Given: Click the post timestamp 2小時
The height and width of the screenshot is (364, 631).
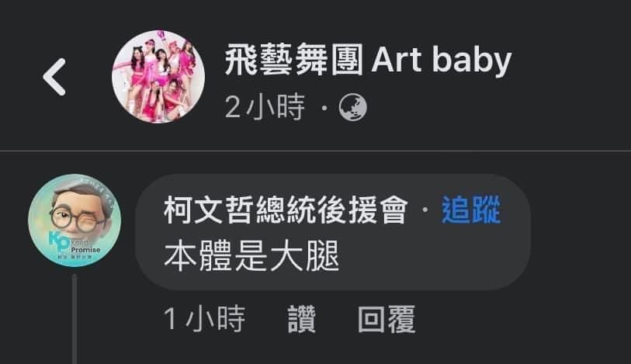Looking at the screenshot, I should click(265, 107).
